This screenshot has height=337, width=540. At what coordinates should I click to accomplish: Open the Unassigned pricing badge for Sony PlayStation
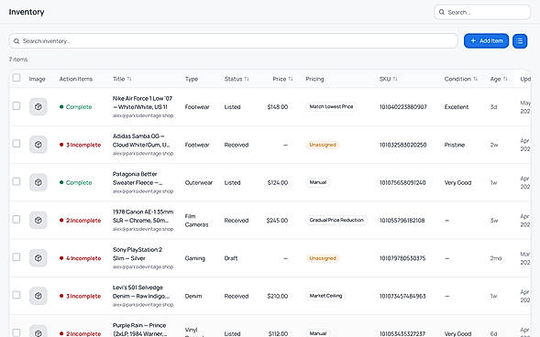click(x=323, y=258)
